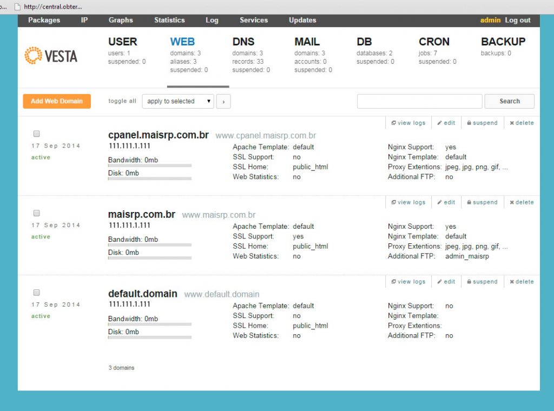This screenshot has height=411, width=554.
Task: Click the Vesta logo icon
Action: click(x=34, y=56)
